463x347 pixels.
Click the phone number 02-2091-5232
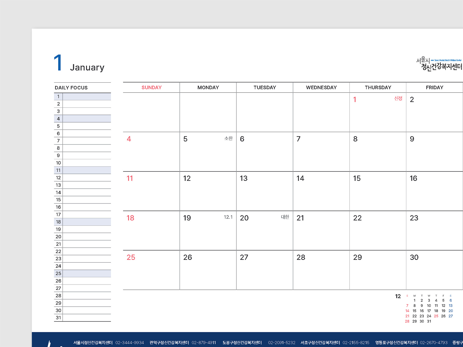point(282,343)
